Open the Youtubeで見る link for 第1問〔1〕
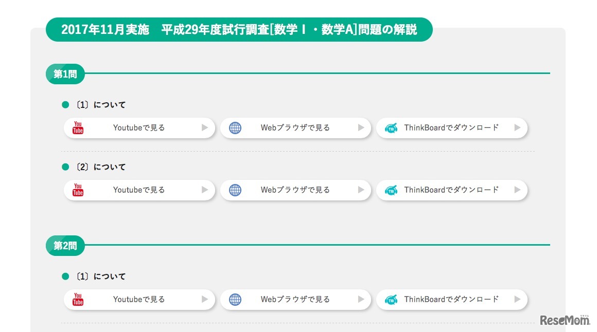This screenshot has height=332, width=597. [x=139, y=127]
